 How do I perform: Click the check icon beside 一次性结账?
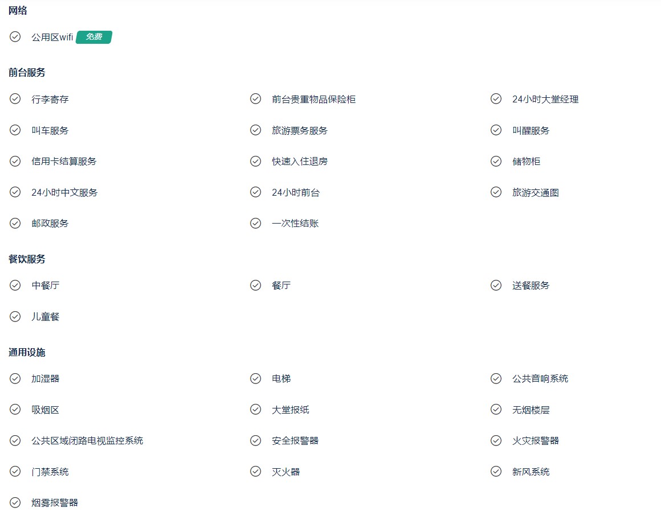[255, 223]
